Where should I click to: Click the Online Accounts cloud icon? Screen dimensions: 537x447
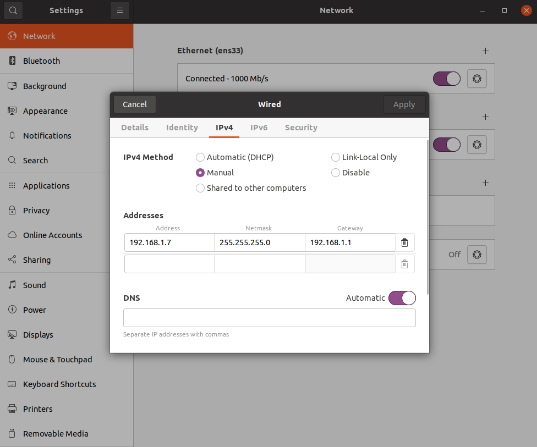(x=12, y=235)
